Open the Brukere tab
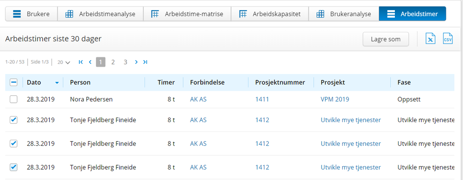This screenshot has width=463, height=180. coord(32,14)
